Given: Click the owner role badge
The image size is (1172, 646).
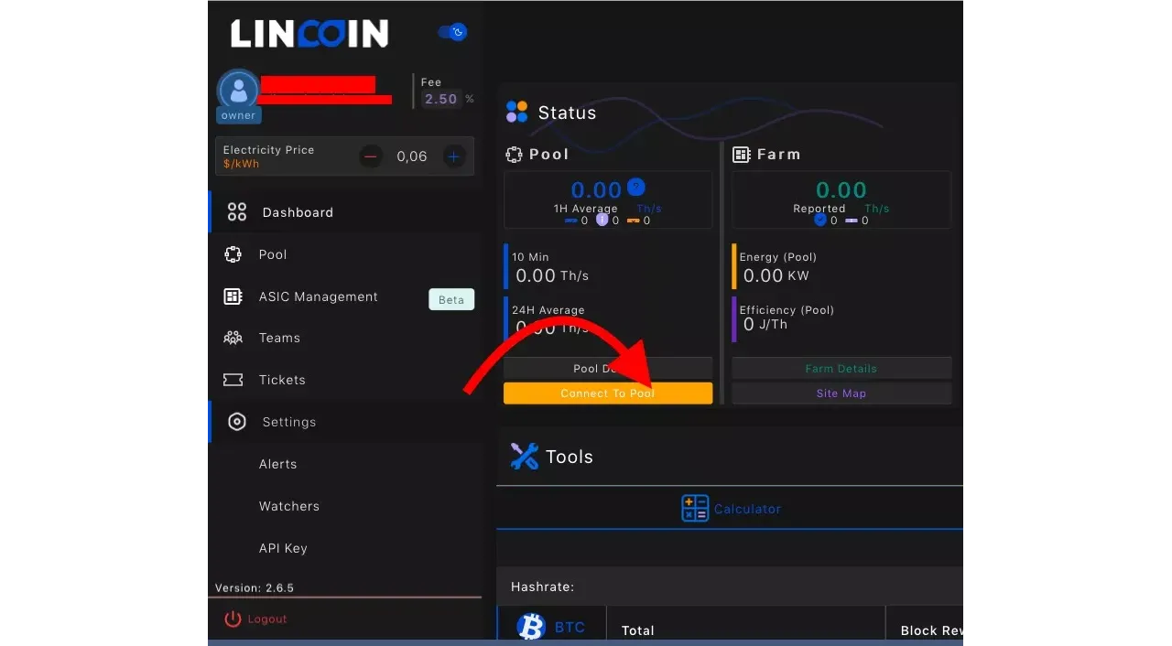Looking at the screenshot, I should point(238,115).
